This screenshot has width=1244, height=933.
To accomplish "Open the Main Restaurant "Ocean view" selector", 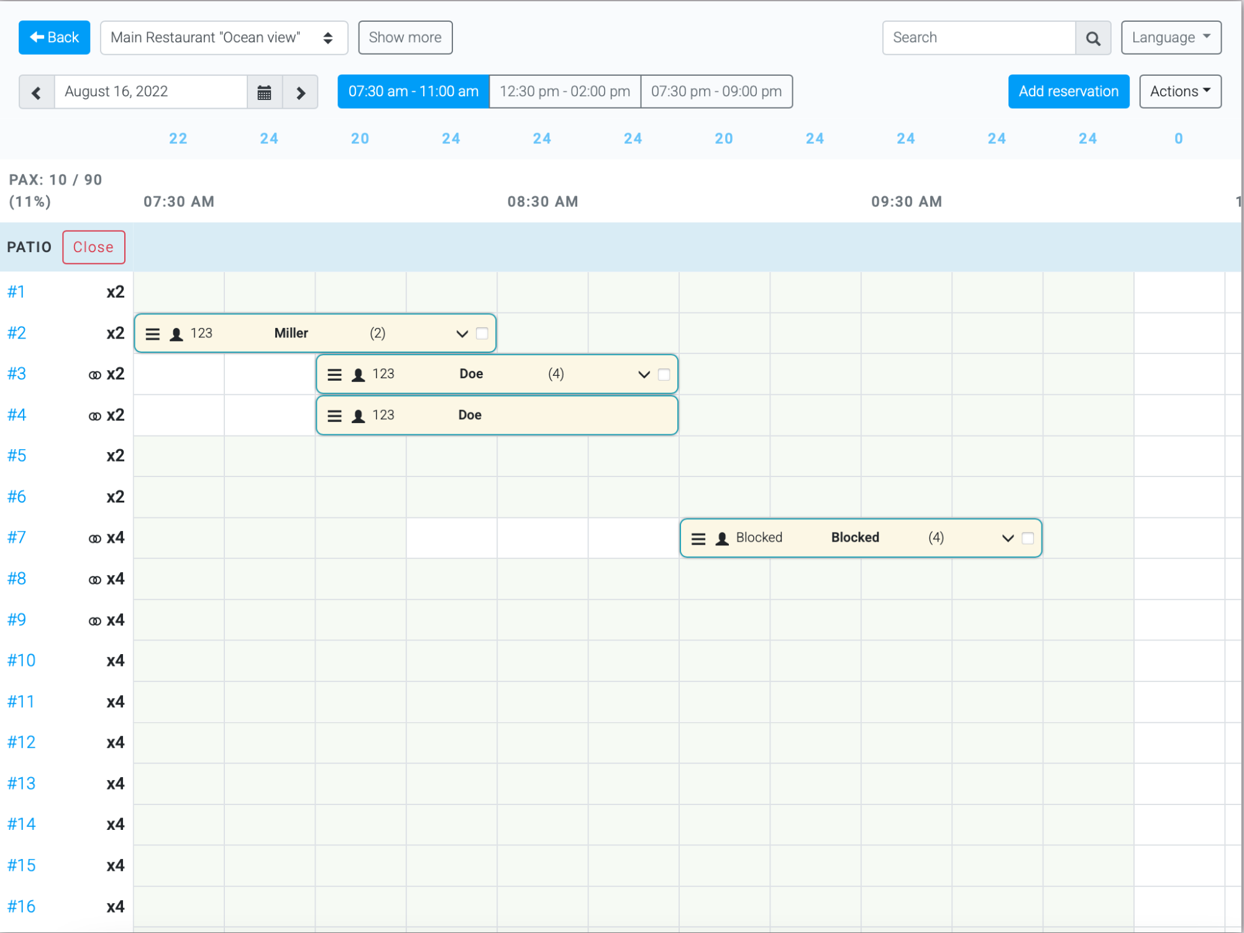I will [224, 38].
